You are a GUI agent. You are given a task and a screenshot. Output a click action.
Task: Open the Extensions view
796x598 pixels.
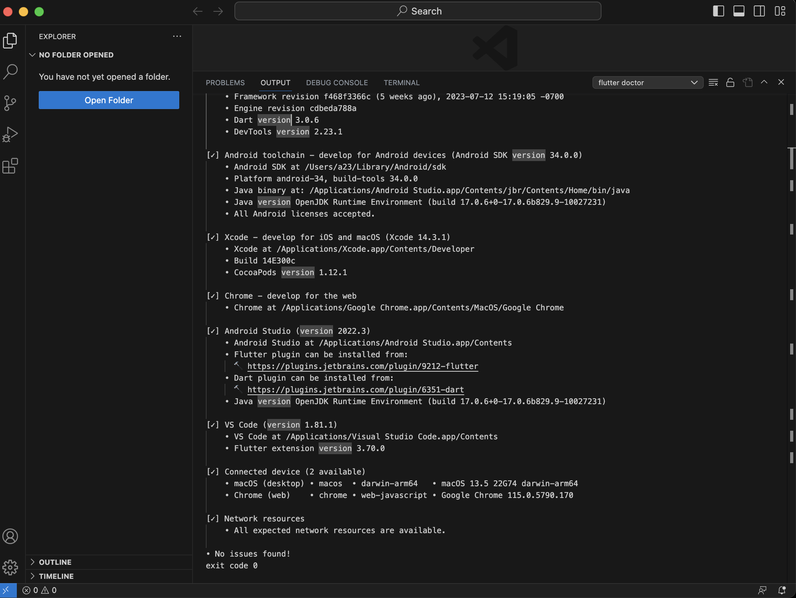pos(10,166)
